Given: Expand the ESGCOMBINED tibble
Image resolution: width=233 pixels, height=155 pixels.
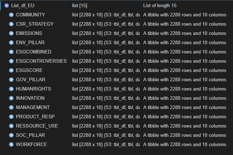Looking at the screenshot, I should click(x=11, y=52).
